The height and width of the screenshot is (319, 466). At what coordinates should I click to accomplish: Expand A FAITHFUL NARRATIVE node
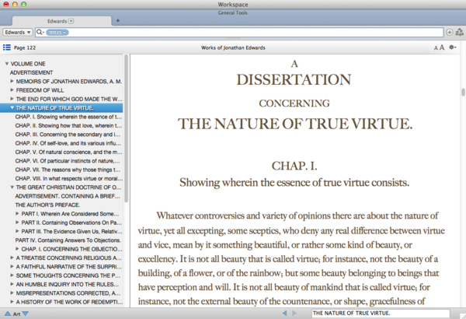12,266
